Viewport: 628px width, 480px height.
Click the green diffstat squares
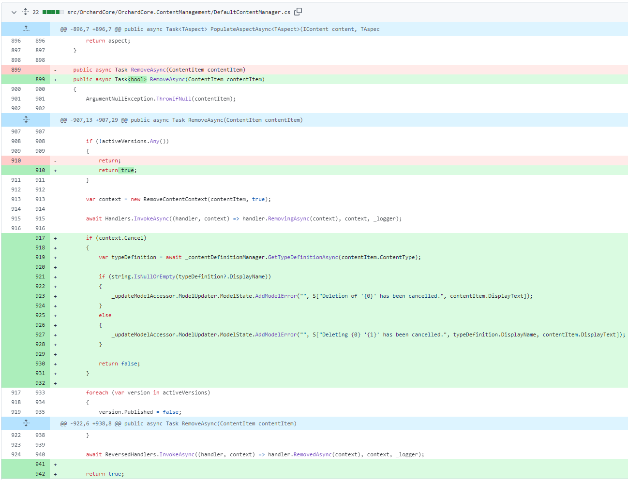tap(53, 12)
